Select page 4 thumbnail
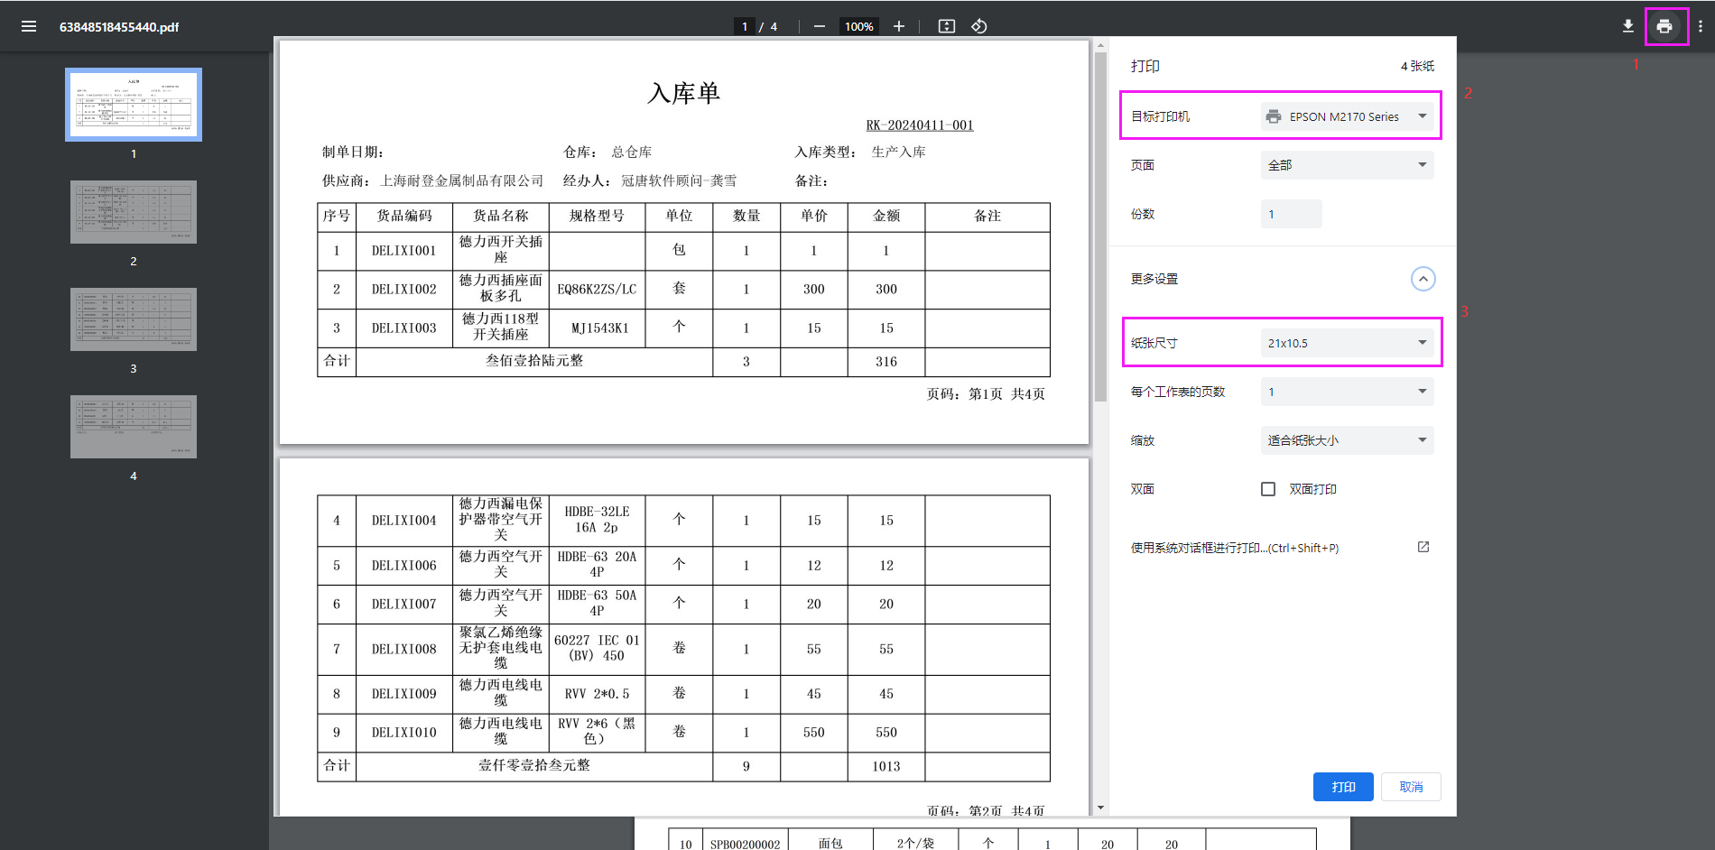Screen dimensions: 1715x850 point(134,427)
